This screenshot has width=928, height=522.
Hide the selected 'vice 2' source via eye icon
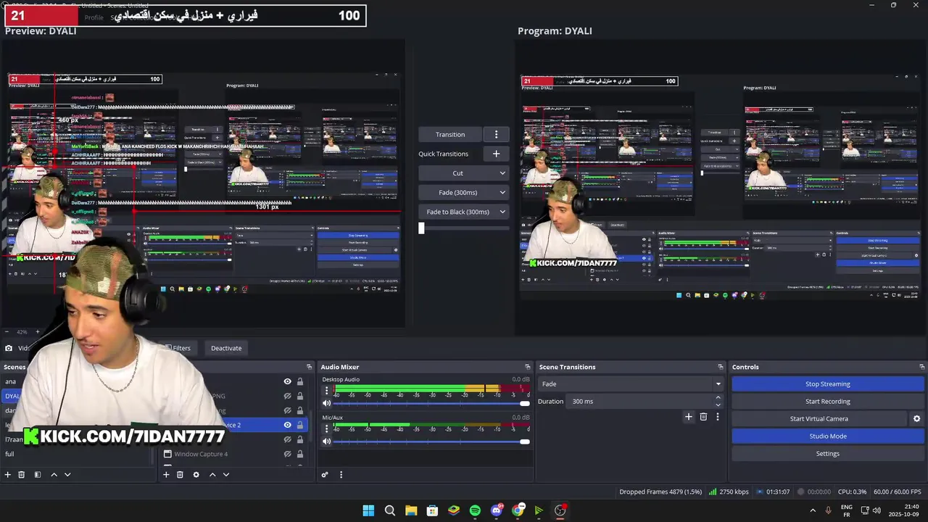pyautogui.click(x=287, y=425)
